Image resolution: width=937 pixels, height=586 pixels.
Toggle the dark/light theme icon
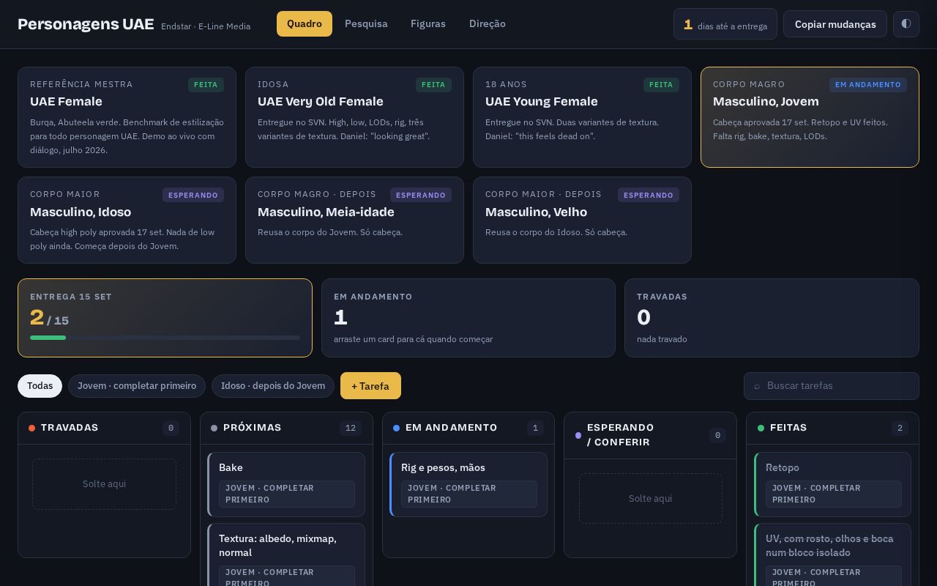[906, 24]
